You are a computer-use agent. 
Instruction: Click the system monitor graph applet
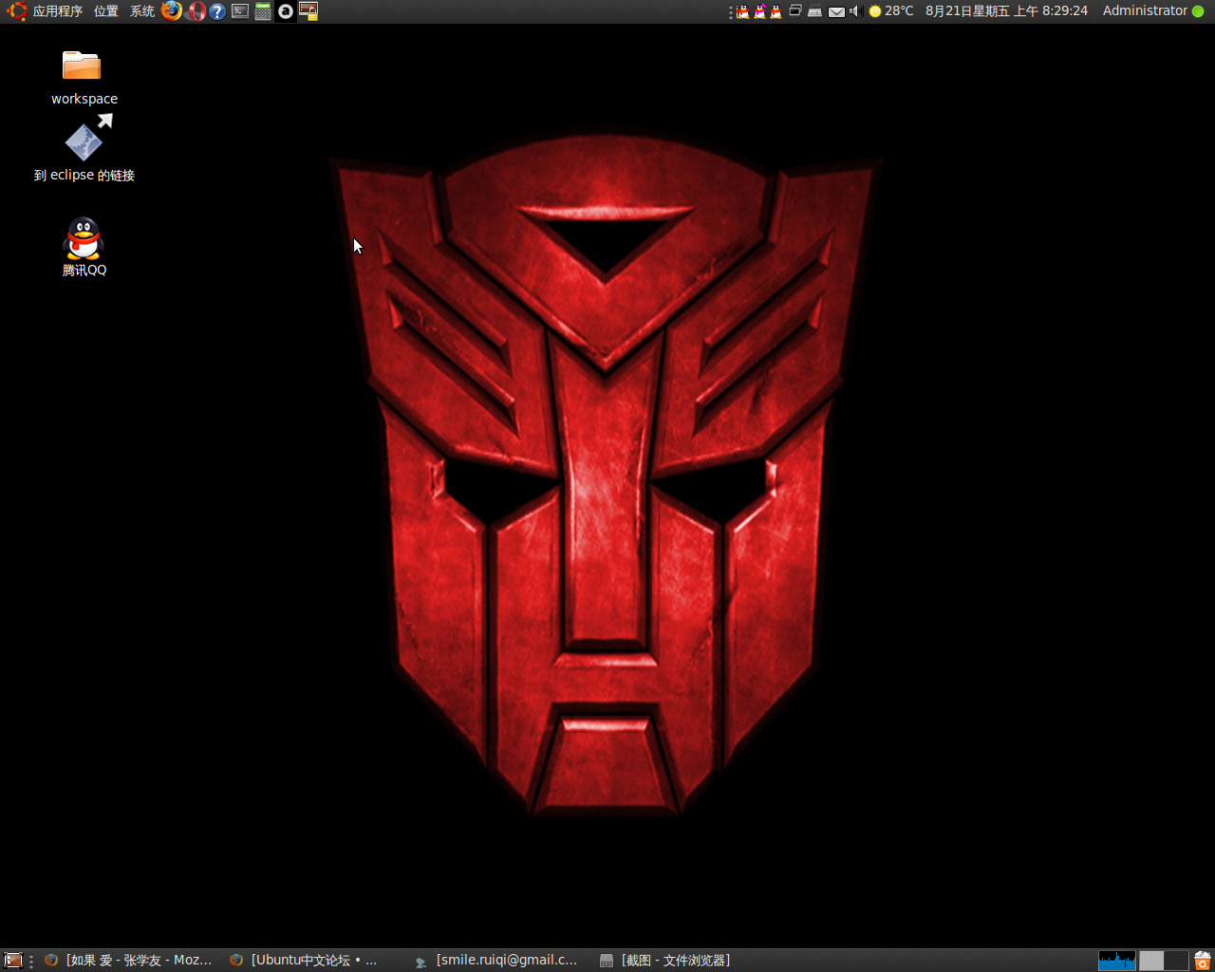pyautogui.click(x=1117, y=961)
